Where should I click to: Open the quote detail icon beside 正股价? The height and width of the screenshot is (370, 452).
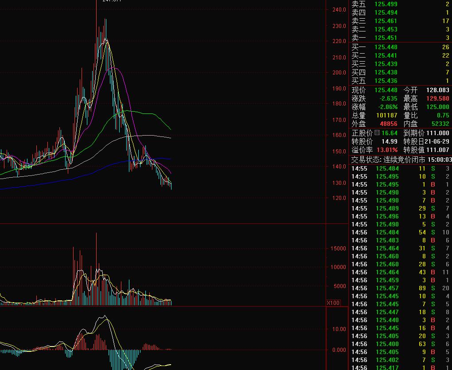click(377, 133)
